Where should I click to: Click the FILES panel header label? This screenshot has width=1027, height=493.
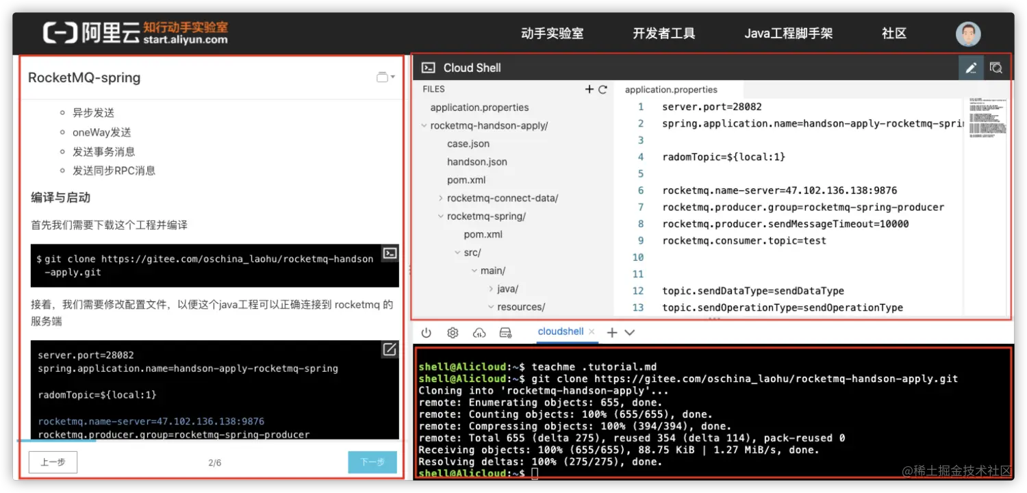pos(433,89)
